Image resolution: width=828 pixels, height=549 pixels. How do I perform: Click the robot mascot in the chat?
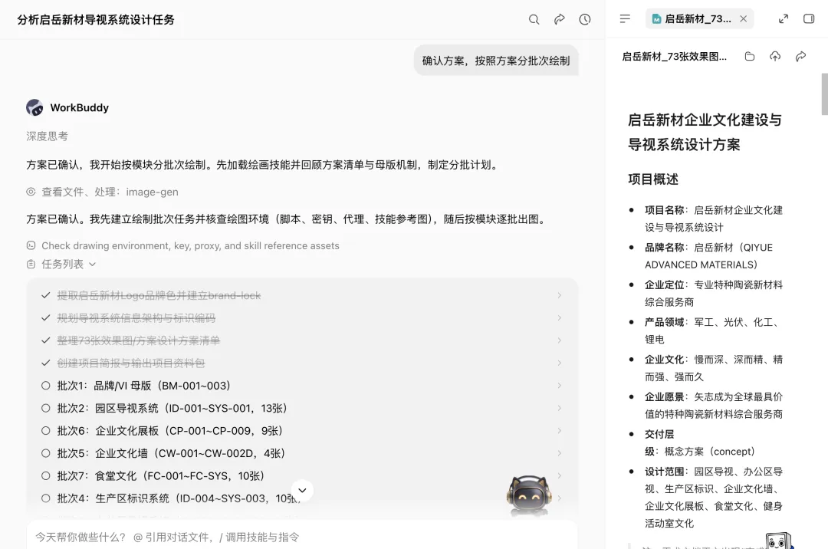[x=528, y=495]
